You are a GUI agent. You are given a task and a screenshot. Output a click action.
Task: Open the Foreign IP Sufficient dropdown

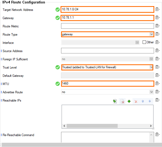pyautogui.click(x=151, y=59)
